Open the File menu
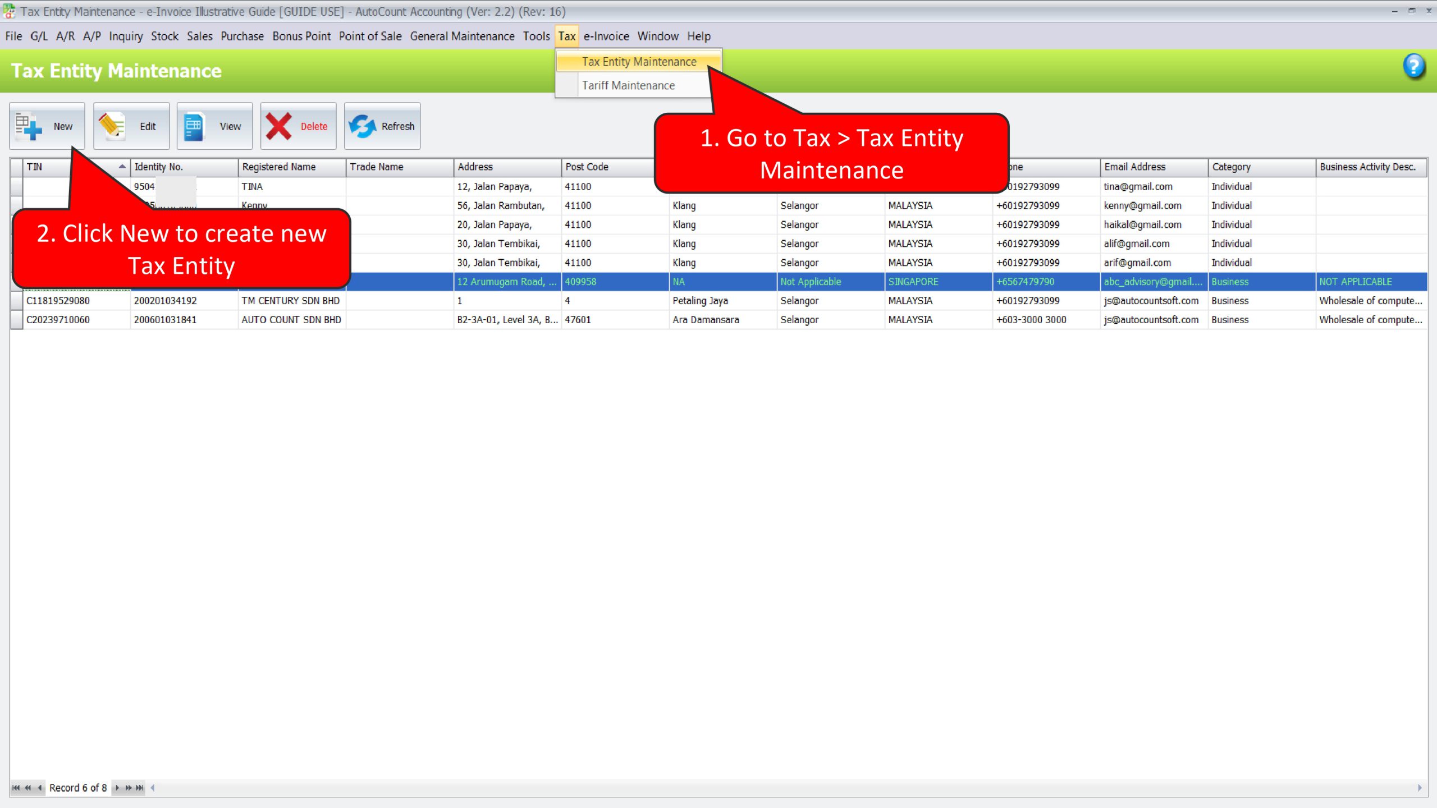The width and height of the screenshot is (1437, 808). [x=13, y=36]
